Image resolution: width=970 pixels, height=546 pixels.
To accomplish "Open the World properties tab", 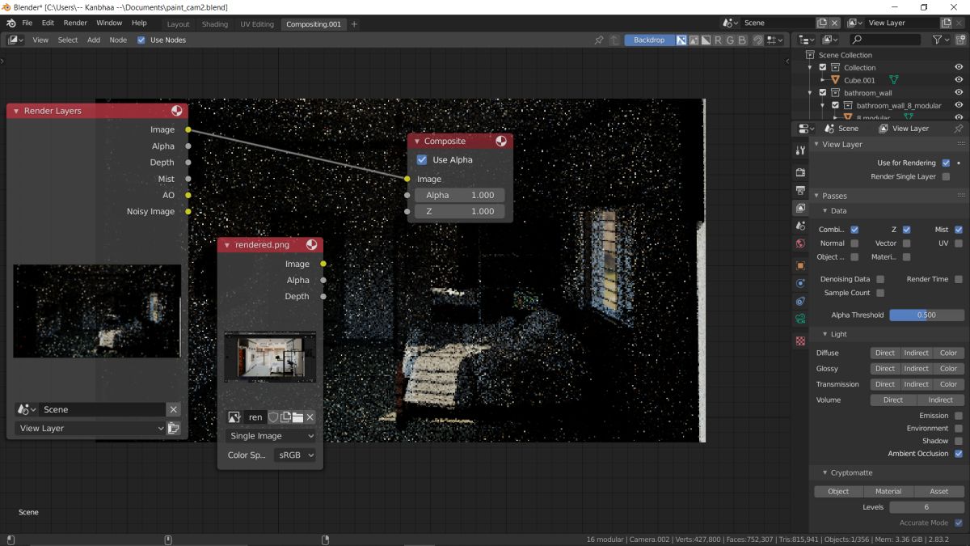I will click(x=800, y=243).
